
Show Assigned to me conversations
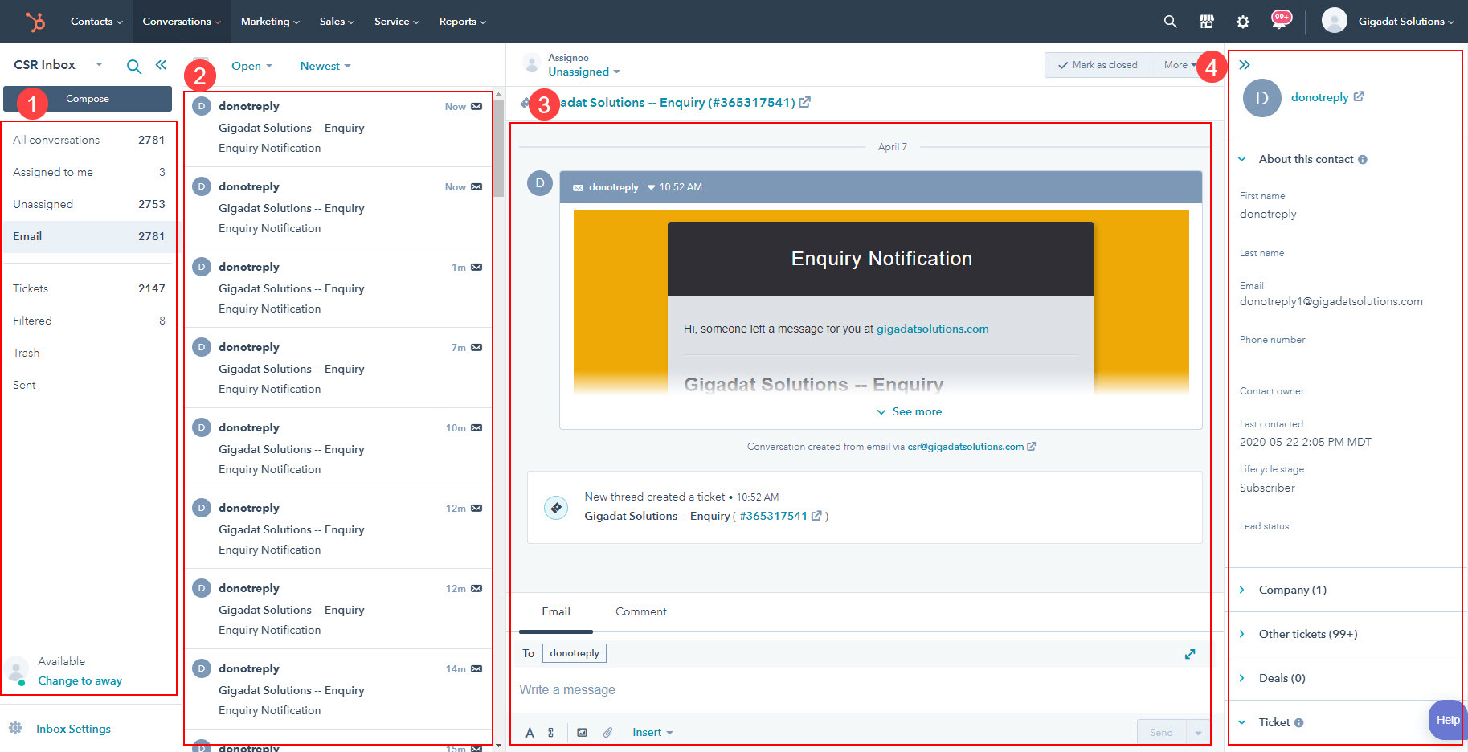88,172
